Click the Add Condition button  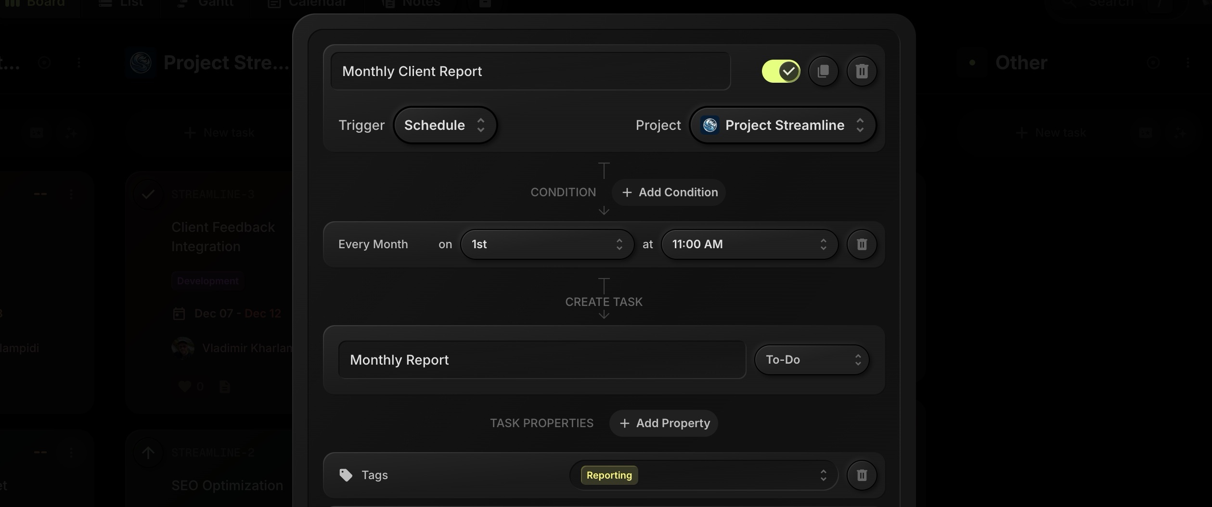669,192
